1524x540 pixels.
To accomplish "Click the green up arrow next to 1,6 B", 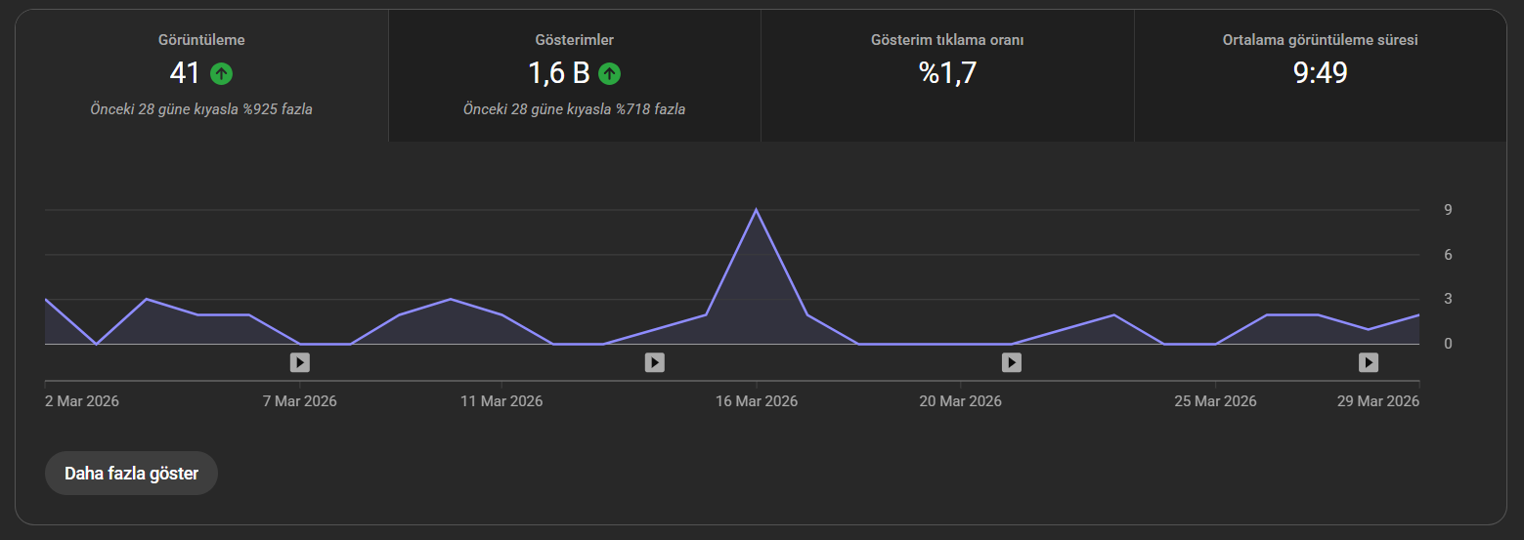I will point(610,73).
